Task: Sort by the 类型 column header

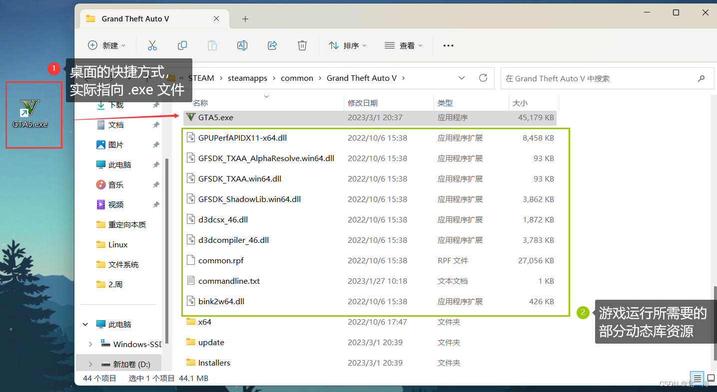Action: pyautogui.click(x=445, y=103)
